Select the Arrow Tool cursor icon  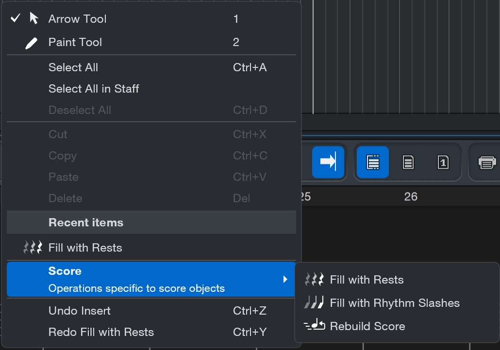coord(34,18)
